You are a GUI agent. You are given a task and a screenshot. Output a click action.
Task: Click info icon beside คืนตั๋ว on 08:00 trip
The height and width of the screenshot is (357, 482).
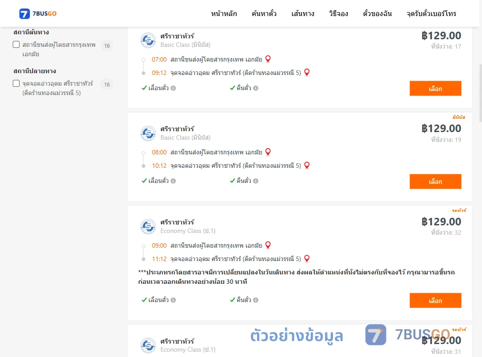tap(256, 181)
